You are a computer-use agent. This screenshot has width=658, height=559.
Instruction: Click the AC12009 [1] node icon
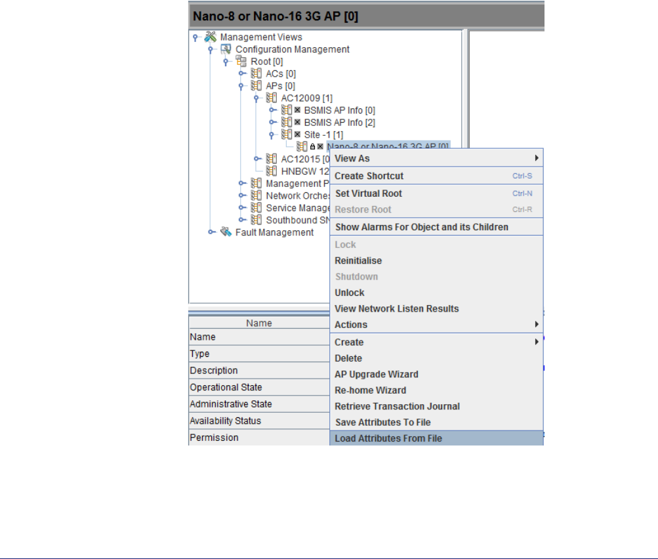point(272,98)
